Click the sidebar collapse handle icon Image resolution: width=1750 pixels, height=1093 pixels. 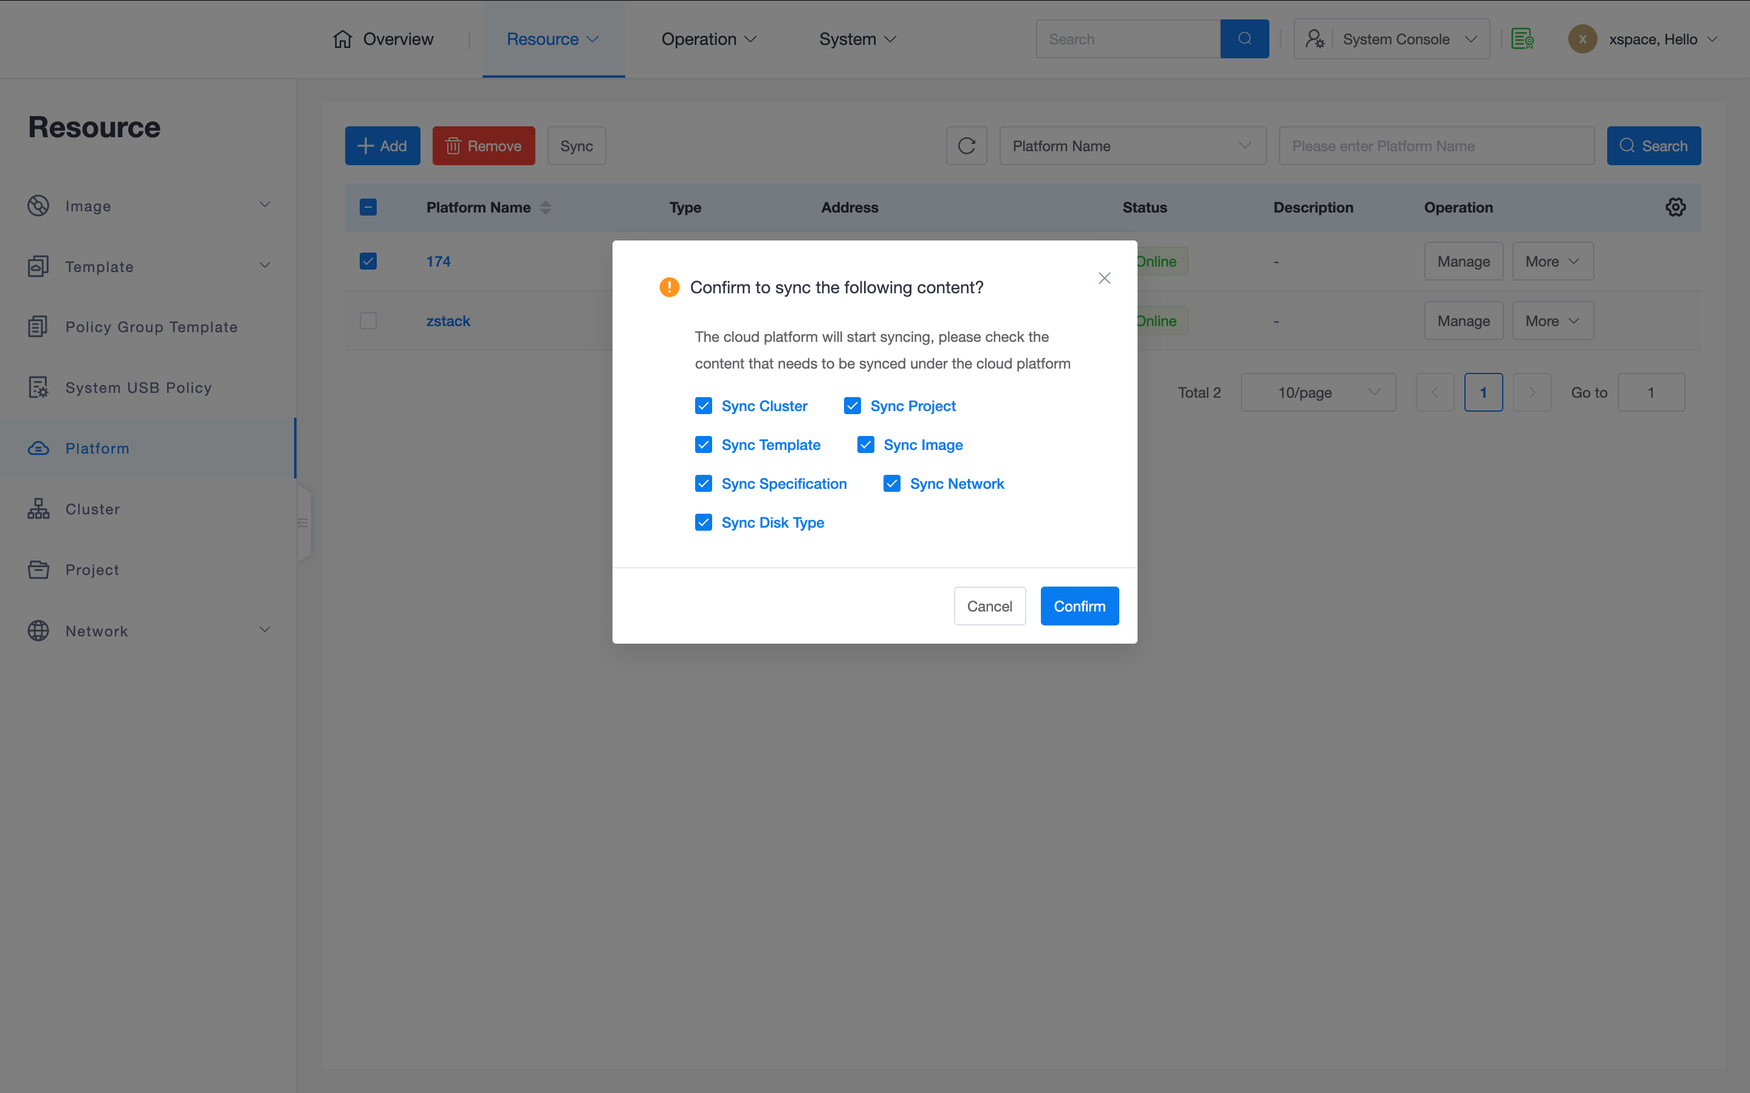pos(303,523)
